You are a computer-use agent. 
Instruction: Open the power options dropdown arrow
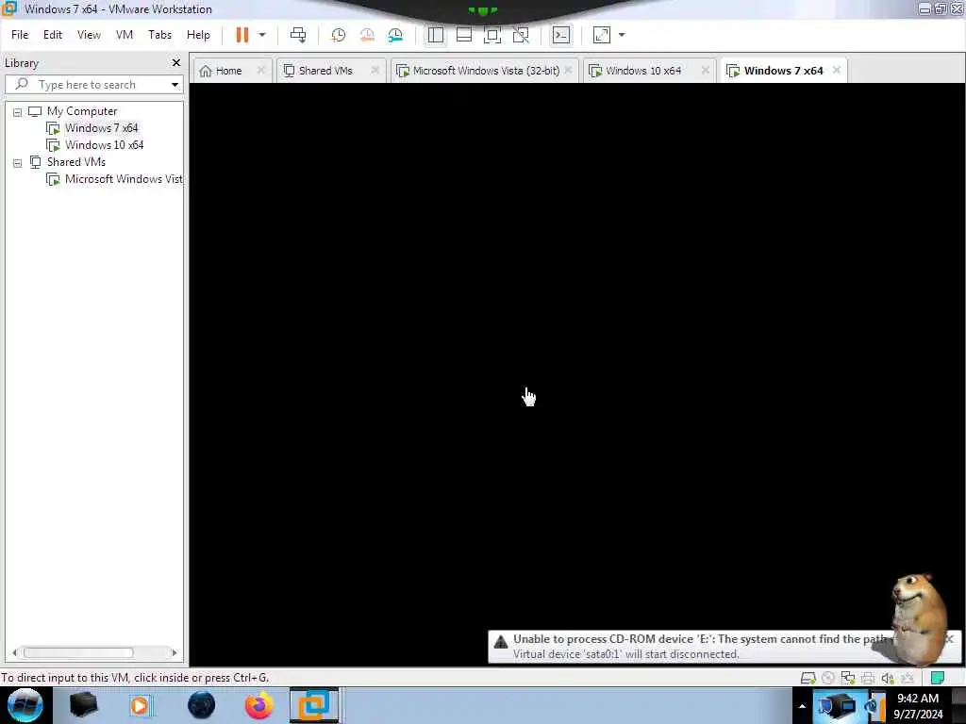[x=262, y=35]
